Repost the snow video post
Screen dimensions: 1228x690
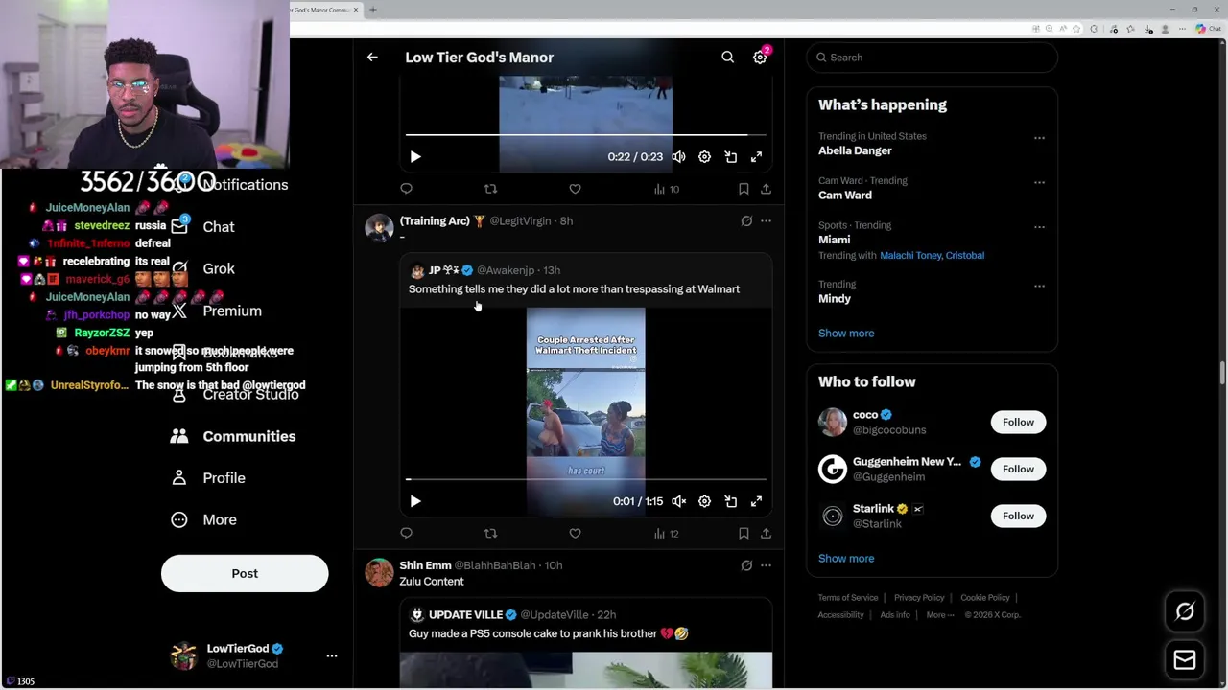490,189
